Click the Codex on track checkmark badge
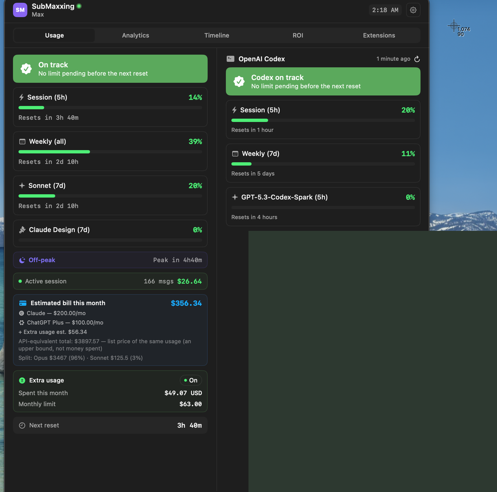 point(239,81)
